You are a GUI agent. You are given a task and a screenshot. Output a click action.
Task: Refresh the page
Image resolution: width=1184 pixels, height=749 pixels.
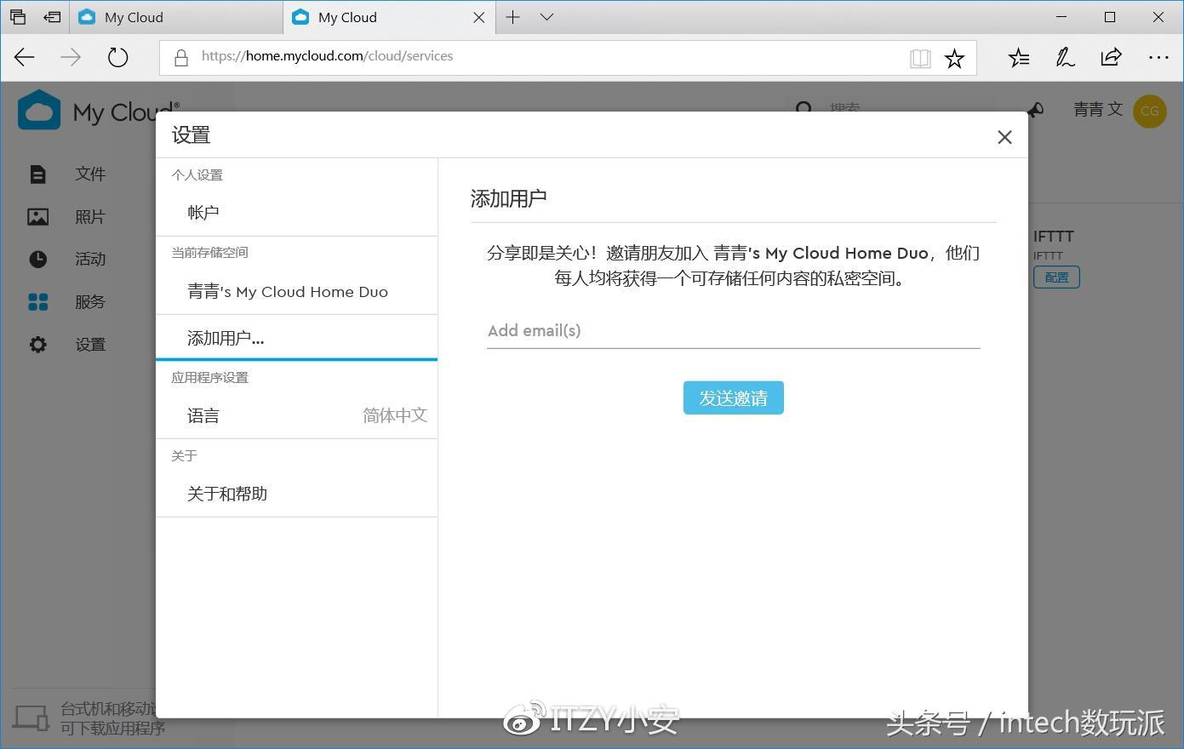pyautogui.click(x=117, y=56)
